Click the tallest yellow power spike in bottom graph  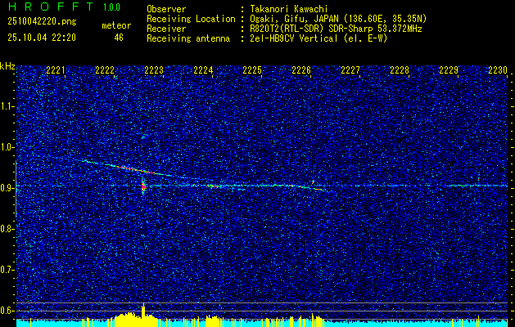[143, 315]
